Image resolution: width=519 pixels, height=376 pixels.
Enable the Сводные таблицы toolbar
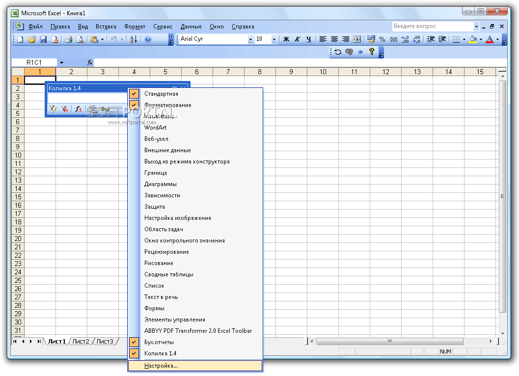pyautogui.click(x=194, y=274)
